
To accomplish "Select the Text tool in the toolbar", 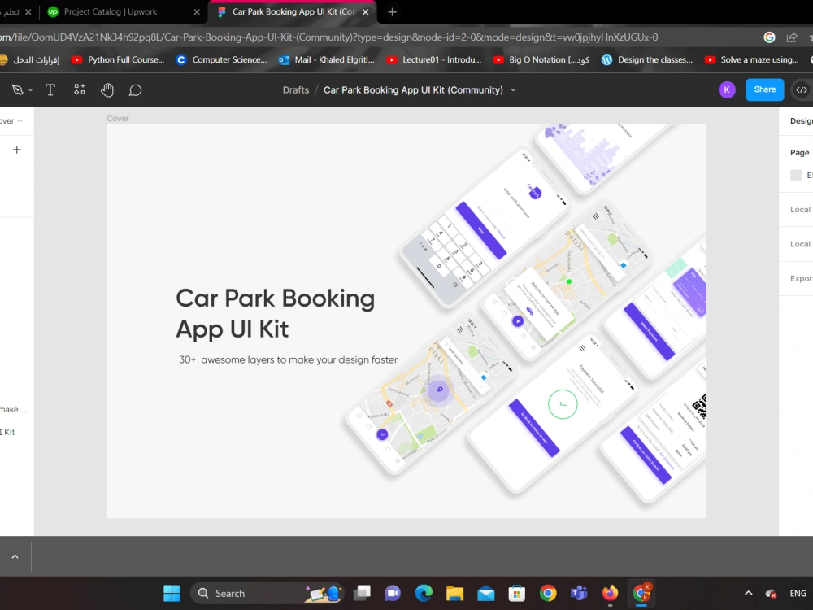I will point(50,89).
